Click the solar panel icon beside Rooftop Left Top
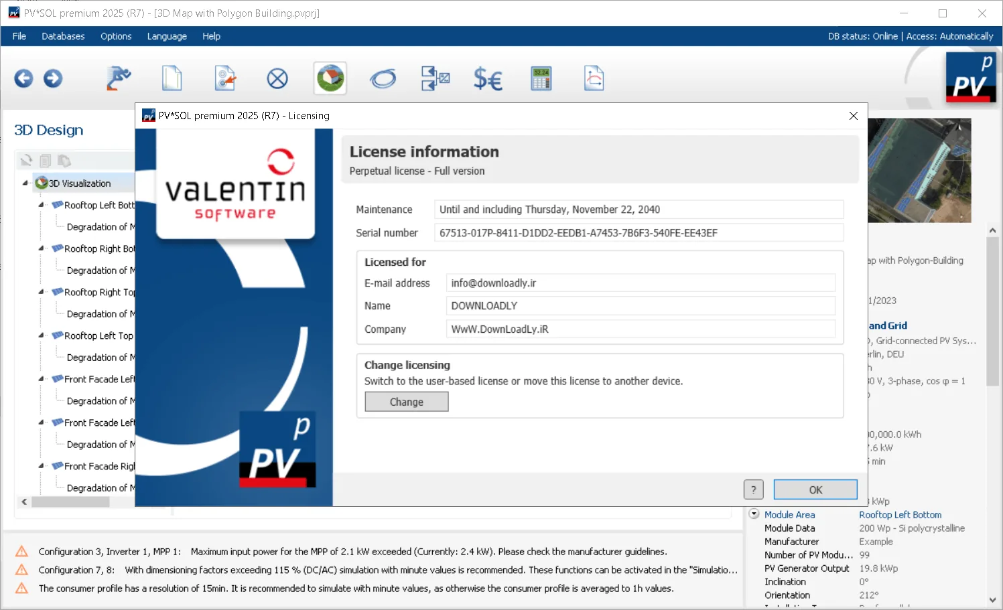Screen dimensions: 1003x610 (x=58, y=335)
